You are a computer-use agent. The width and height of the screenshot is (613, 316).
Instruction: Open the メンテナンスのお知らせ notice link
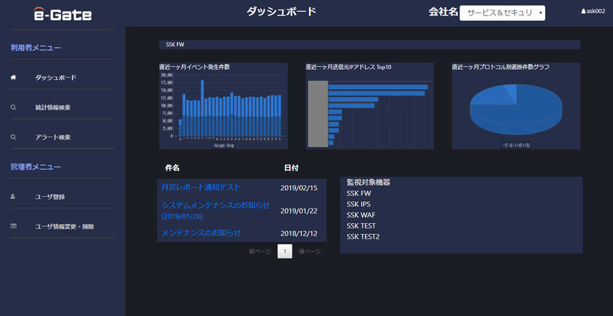[201, 233]
